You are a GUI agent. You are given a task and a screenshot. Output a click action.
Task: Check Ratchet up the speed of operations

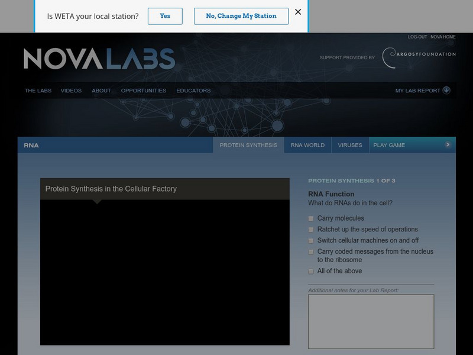pos(311,230)
